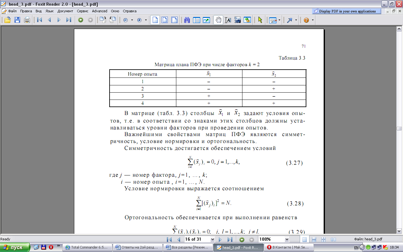
Task: Click the scrollbar down arrow
Action: 399,231
